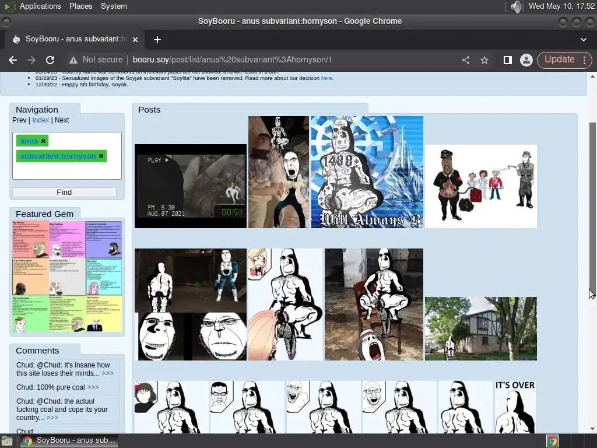Image resolution: width=597 pixels, height=448 pixels.
Task: Open the Chrome profile avatar
Action: pos(526,60)
